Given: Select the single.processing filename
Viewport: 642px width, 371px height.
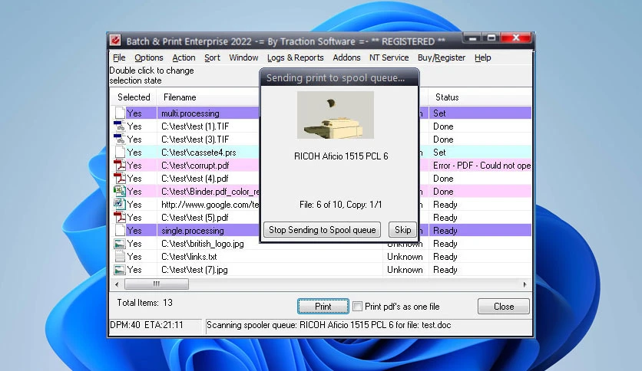Looking at the screenshot, I should (x=193, y=231).
